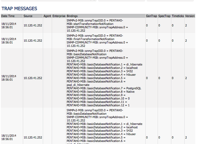Click GenTrap 0 in the bottom trap row

point(147,137)
